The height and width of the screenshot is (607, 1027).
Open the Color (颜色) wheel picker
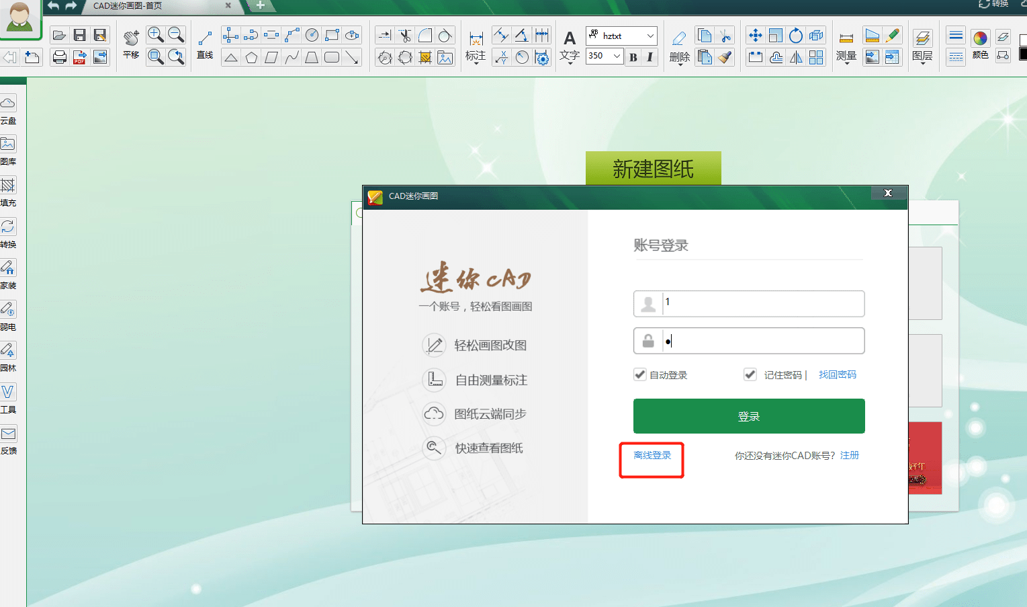pos(980,44)
